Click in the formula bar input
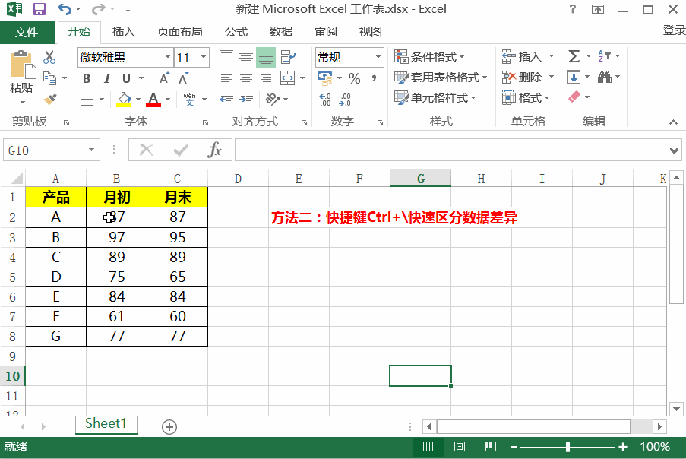The width and height of the screenshot is (686, 459). (x=450, y=150)
